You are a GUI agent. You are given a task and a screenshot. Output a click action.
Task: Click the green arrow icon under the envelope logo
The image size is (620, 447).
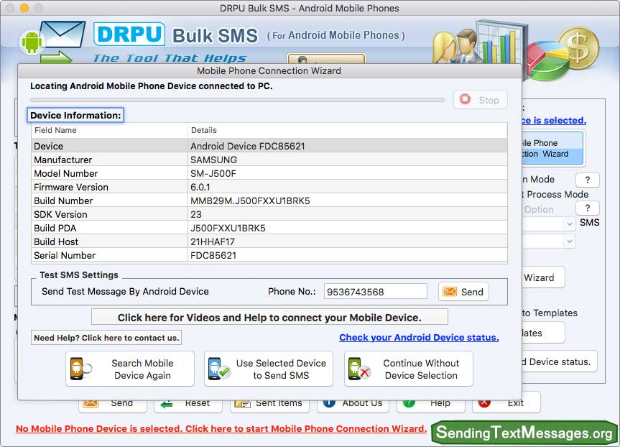coord(56,57)
